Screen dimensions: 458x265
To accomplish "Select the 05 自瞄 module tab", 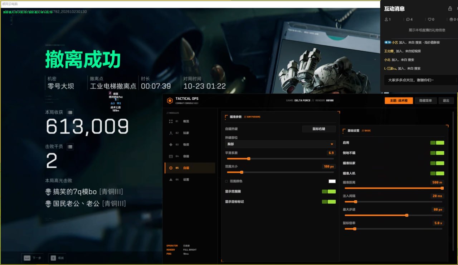I will coord(190,168).
